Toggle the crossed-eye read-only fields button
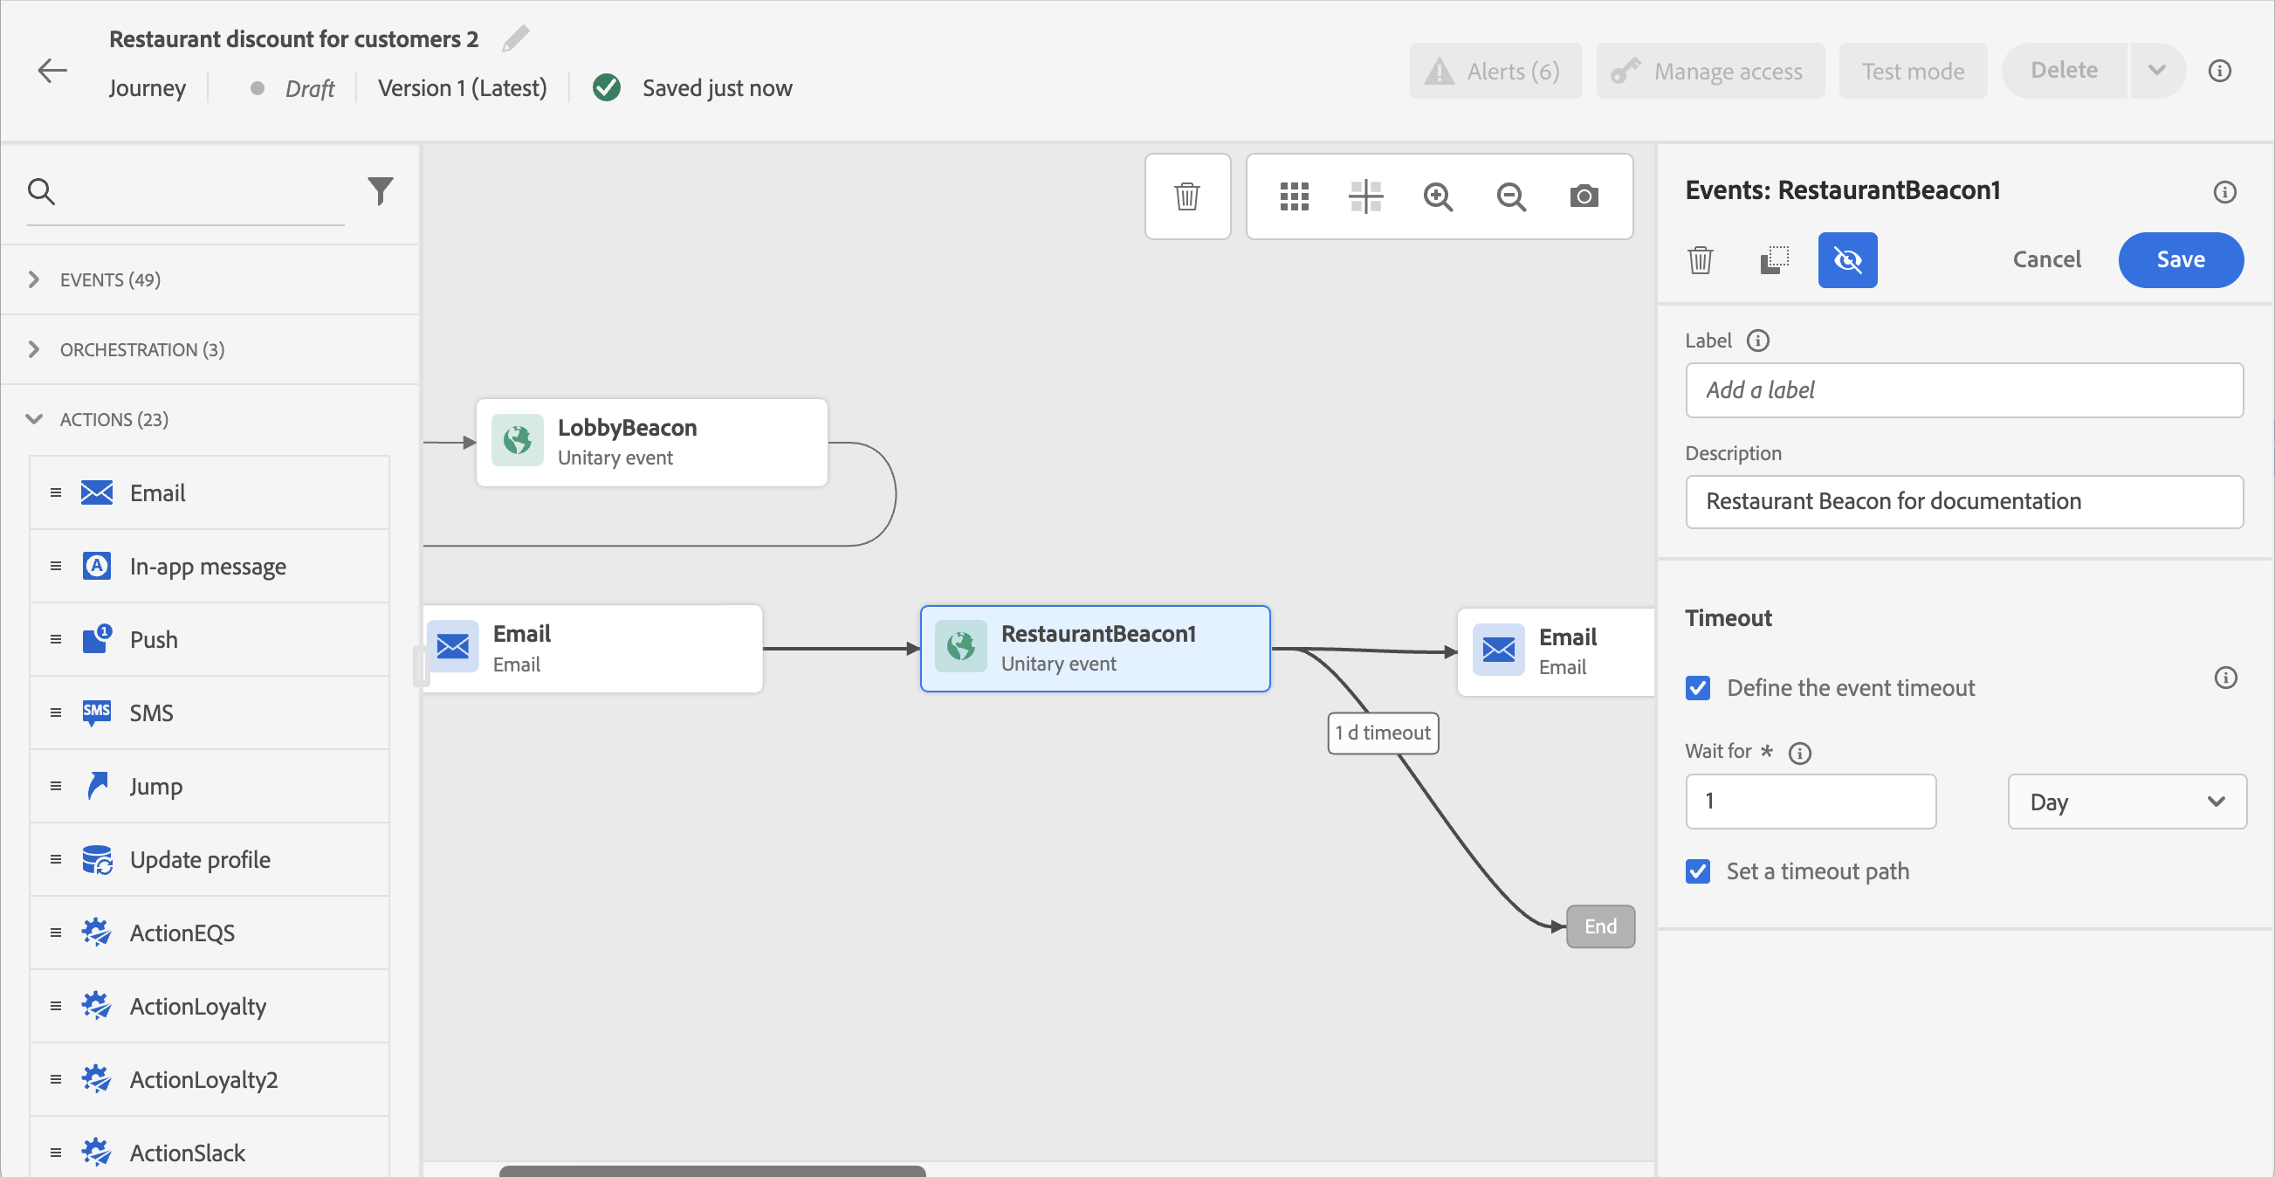The width and height of the screenshot is (2275, 1177). (x=1846, y=260)
